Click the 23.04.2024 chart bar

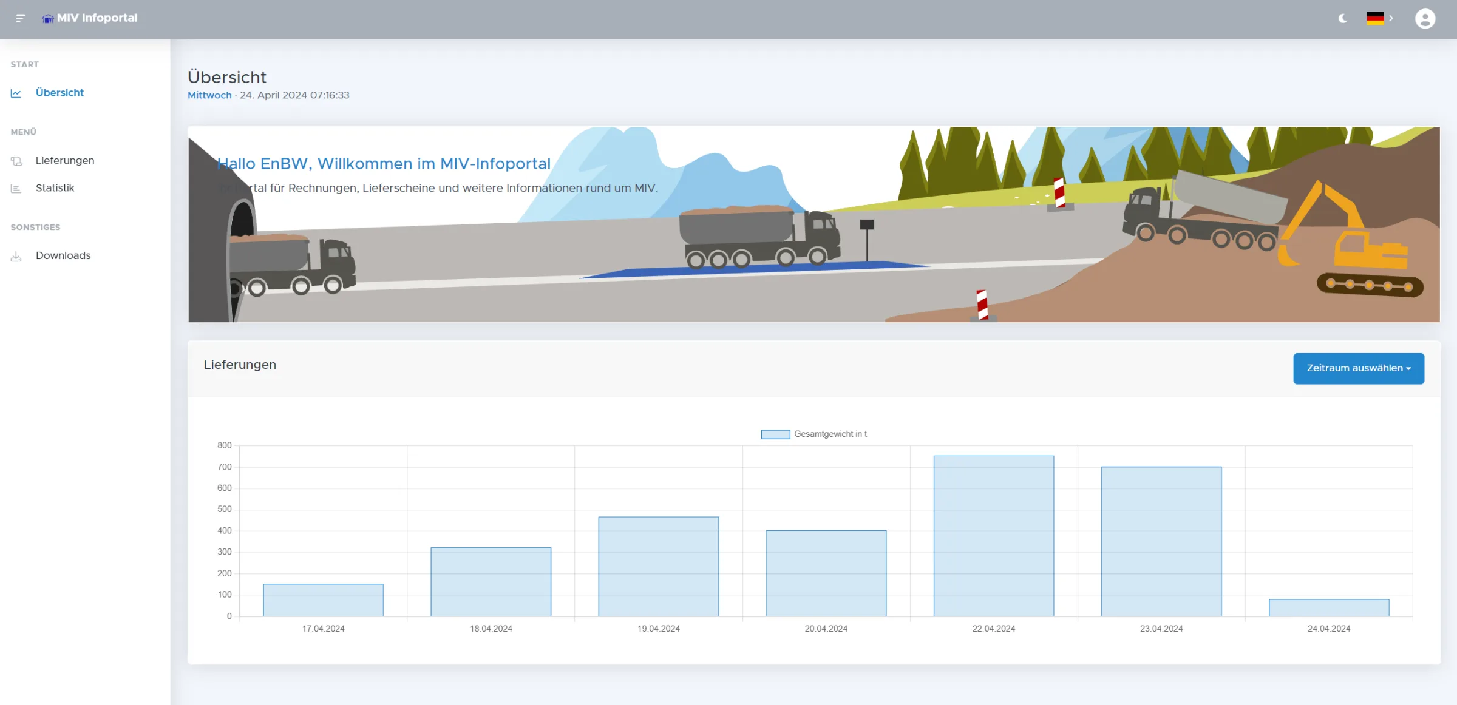pos(1161,541)
